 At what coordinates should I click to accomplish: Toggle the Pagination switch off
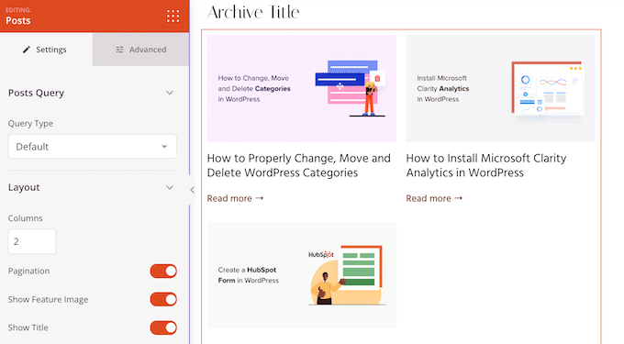[163, 272]
